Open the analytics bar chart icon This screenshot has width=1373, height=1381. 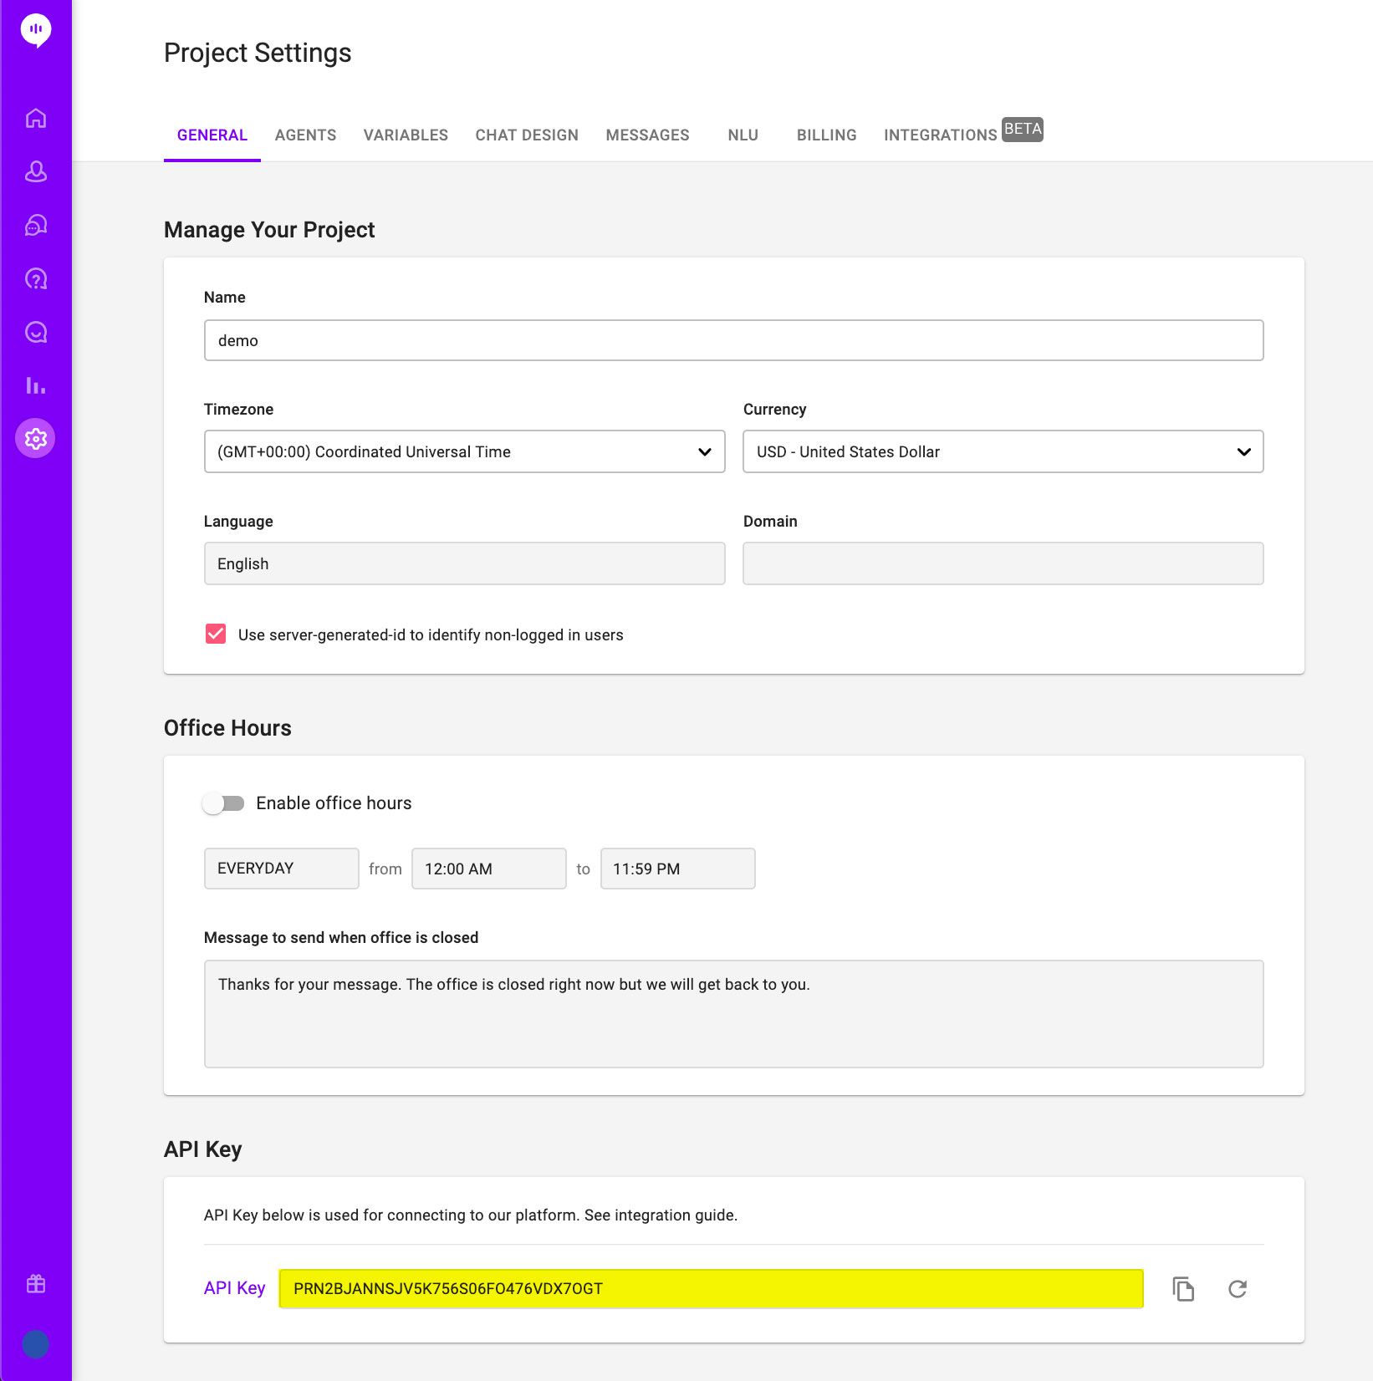point(36,385)
